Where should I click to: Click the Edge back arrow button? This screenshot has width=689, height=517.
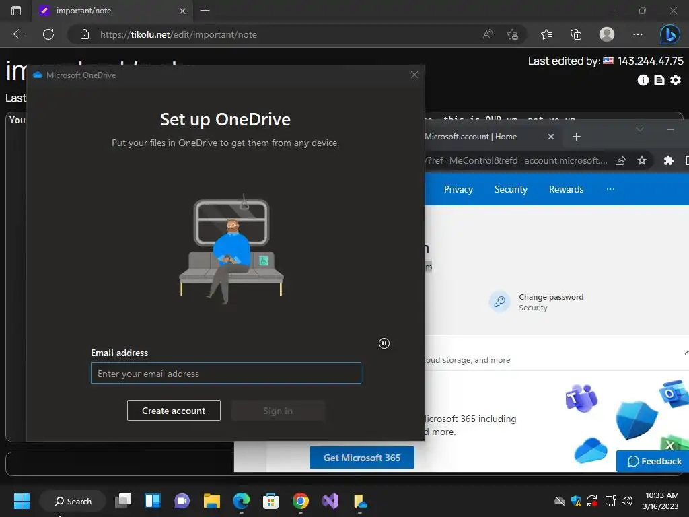pyautogui.click(x=19, y=34)
